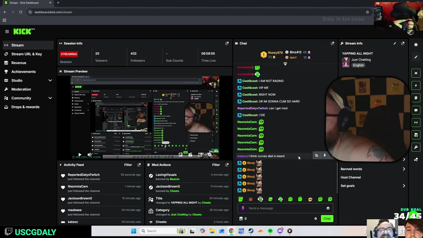Open the Windows Start menu
Viewport: 423px width, 238px height.
click(x=134, y=231)
